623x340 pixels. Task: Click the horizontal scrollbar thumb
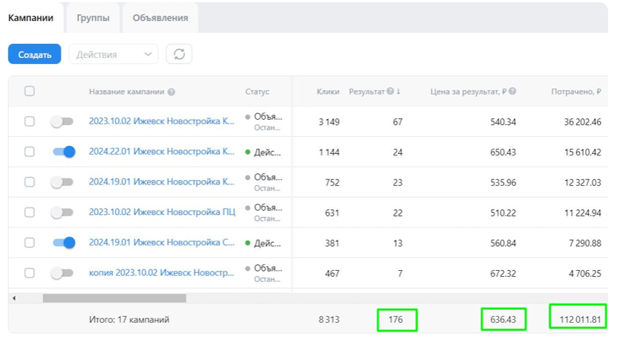114,298
